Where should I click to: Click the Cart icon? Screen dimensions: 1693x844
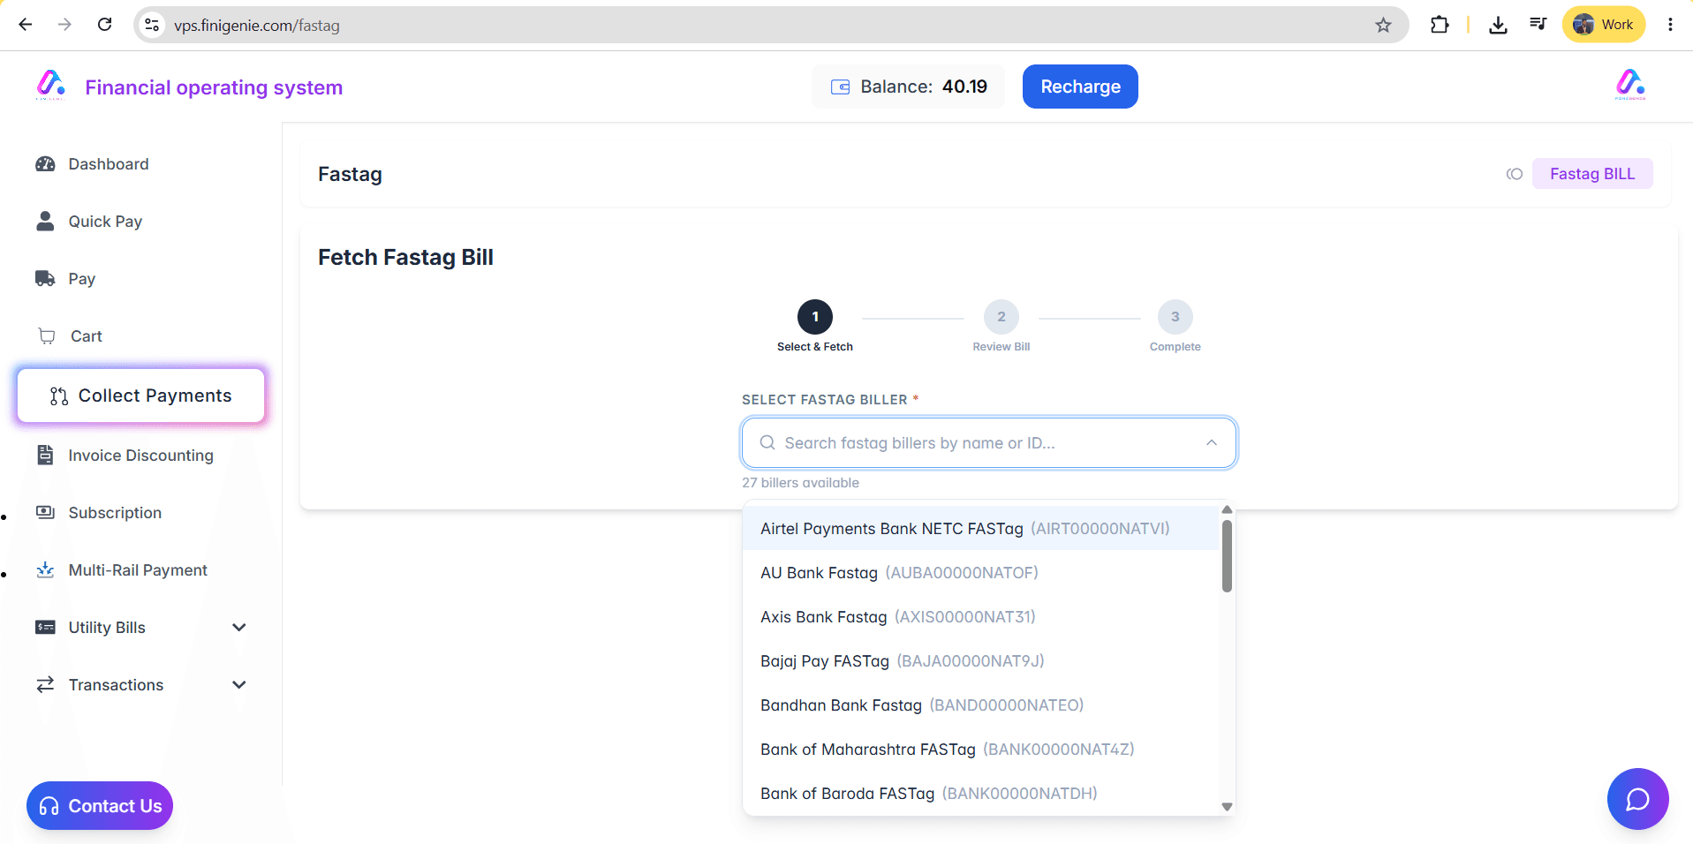(x=47, y=336)
